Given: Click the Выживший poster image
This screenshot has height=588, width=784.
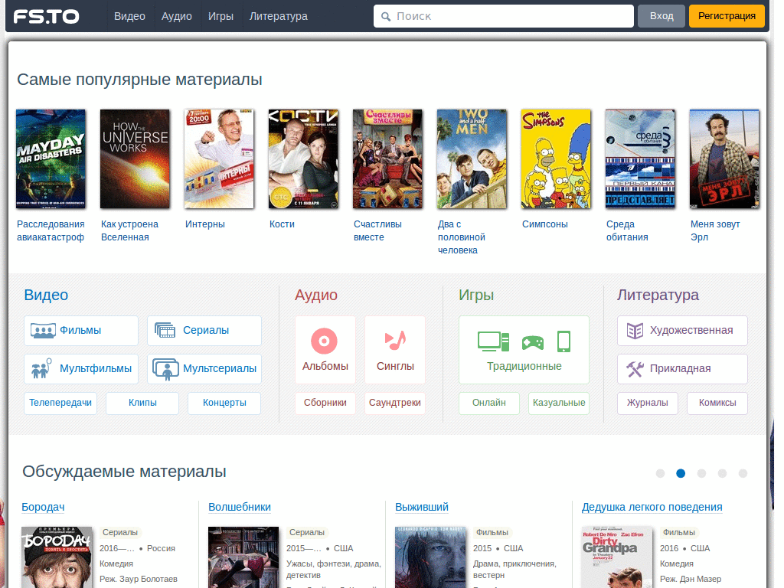Looking at the screenshot, I should [x=430, y=557].
